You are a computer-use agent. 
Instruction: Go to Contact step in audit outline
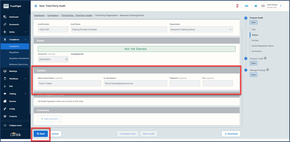coord(255,40)
